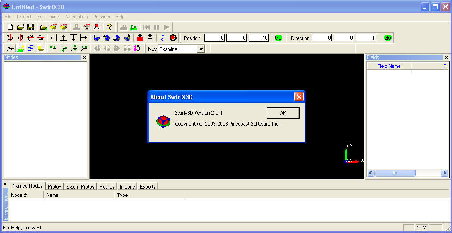Click the folder icon with red arrows
452x233 pixels.
click(53, 27)
